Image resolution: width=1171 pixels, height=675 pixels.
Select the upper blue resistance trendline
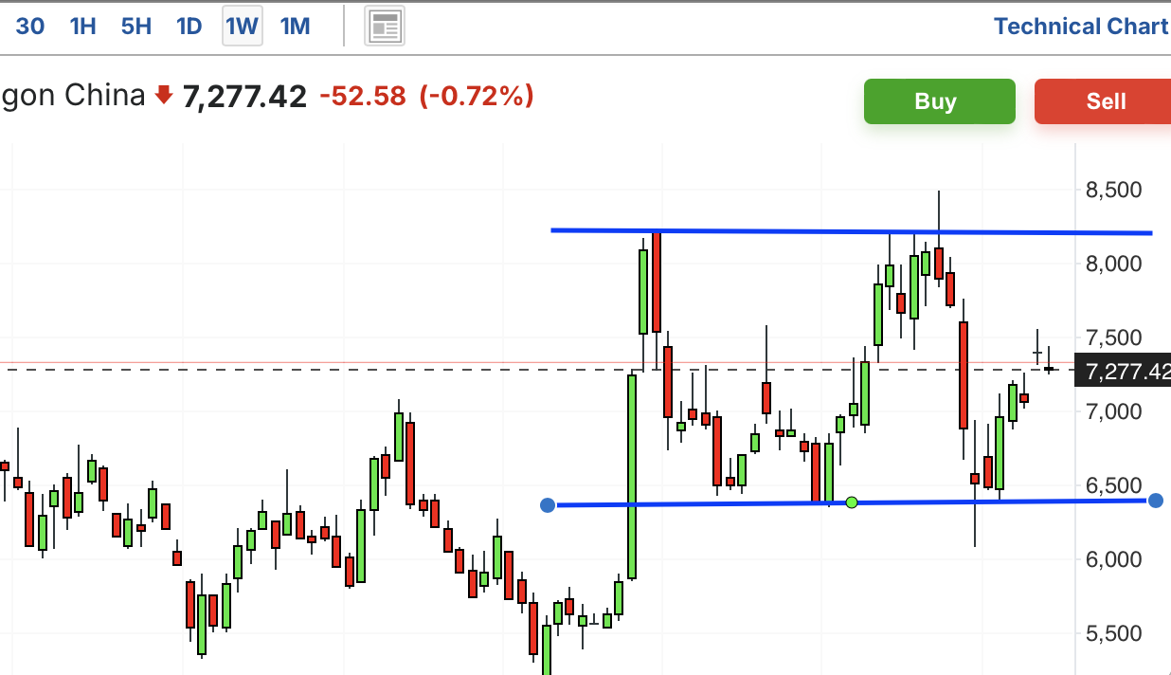pyautogui.click(x=851, y=231)
